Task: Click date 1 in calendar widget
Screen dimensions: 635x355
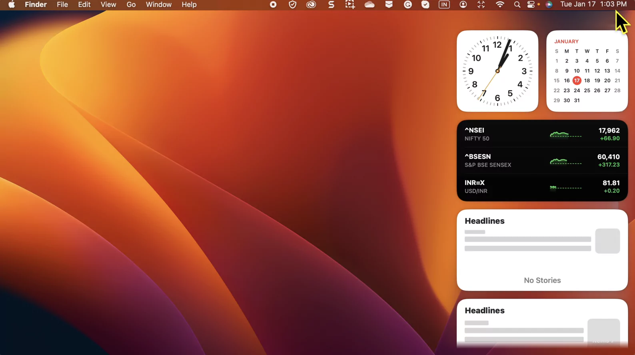Action: [x=556, y=61]
